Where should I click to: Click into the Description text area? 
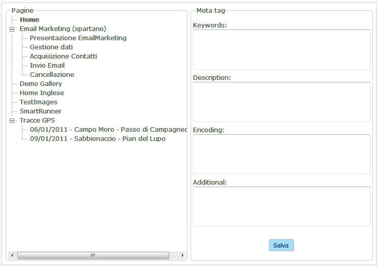tap(281, 102)
